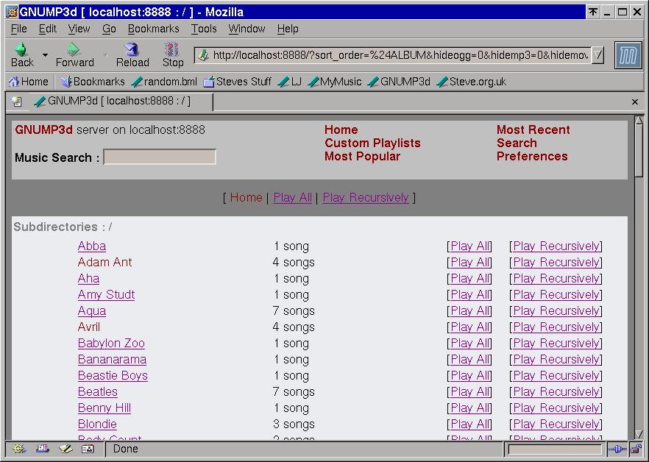
Task: Open the Help menu
Action: tap(288, 29)
